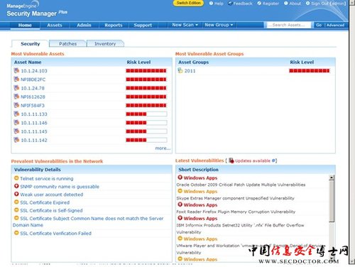Switch to the Inventory tab
This screenshot has width=355, height=267.
pyautogui.click(x=105, y=43)
